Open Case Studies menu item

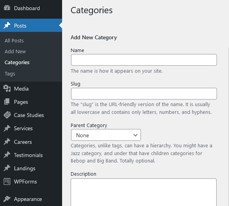coord(31,115)
